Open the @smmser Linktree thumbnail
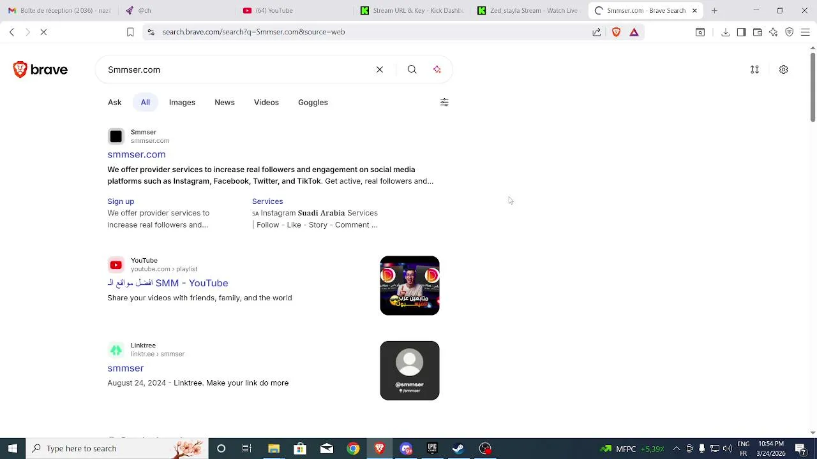Viewport: 817px width, 459px height. [x=410, y=370]
